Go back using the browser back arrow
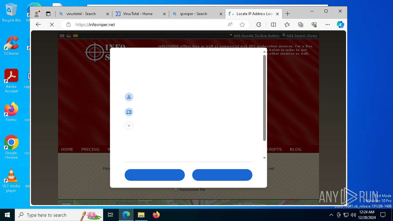This screenshot has height=221, width=393. pos(38,25)
